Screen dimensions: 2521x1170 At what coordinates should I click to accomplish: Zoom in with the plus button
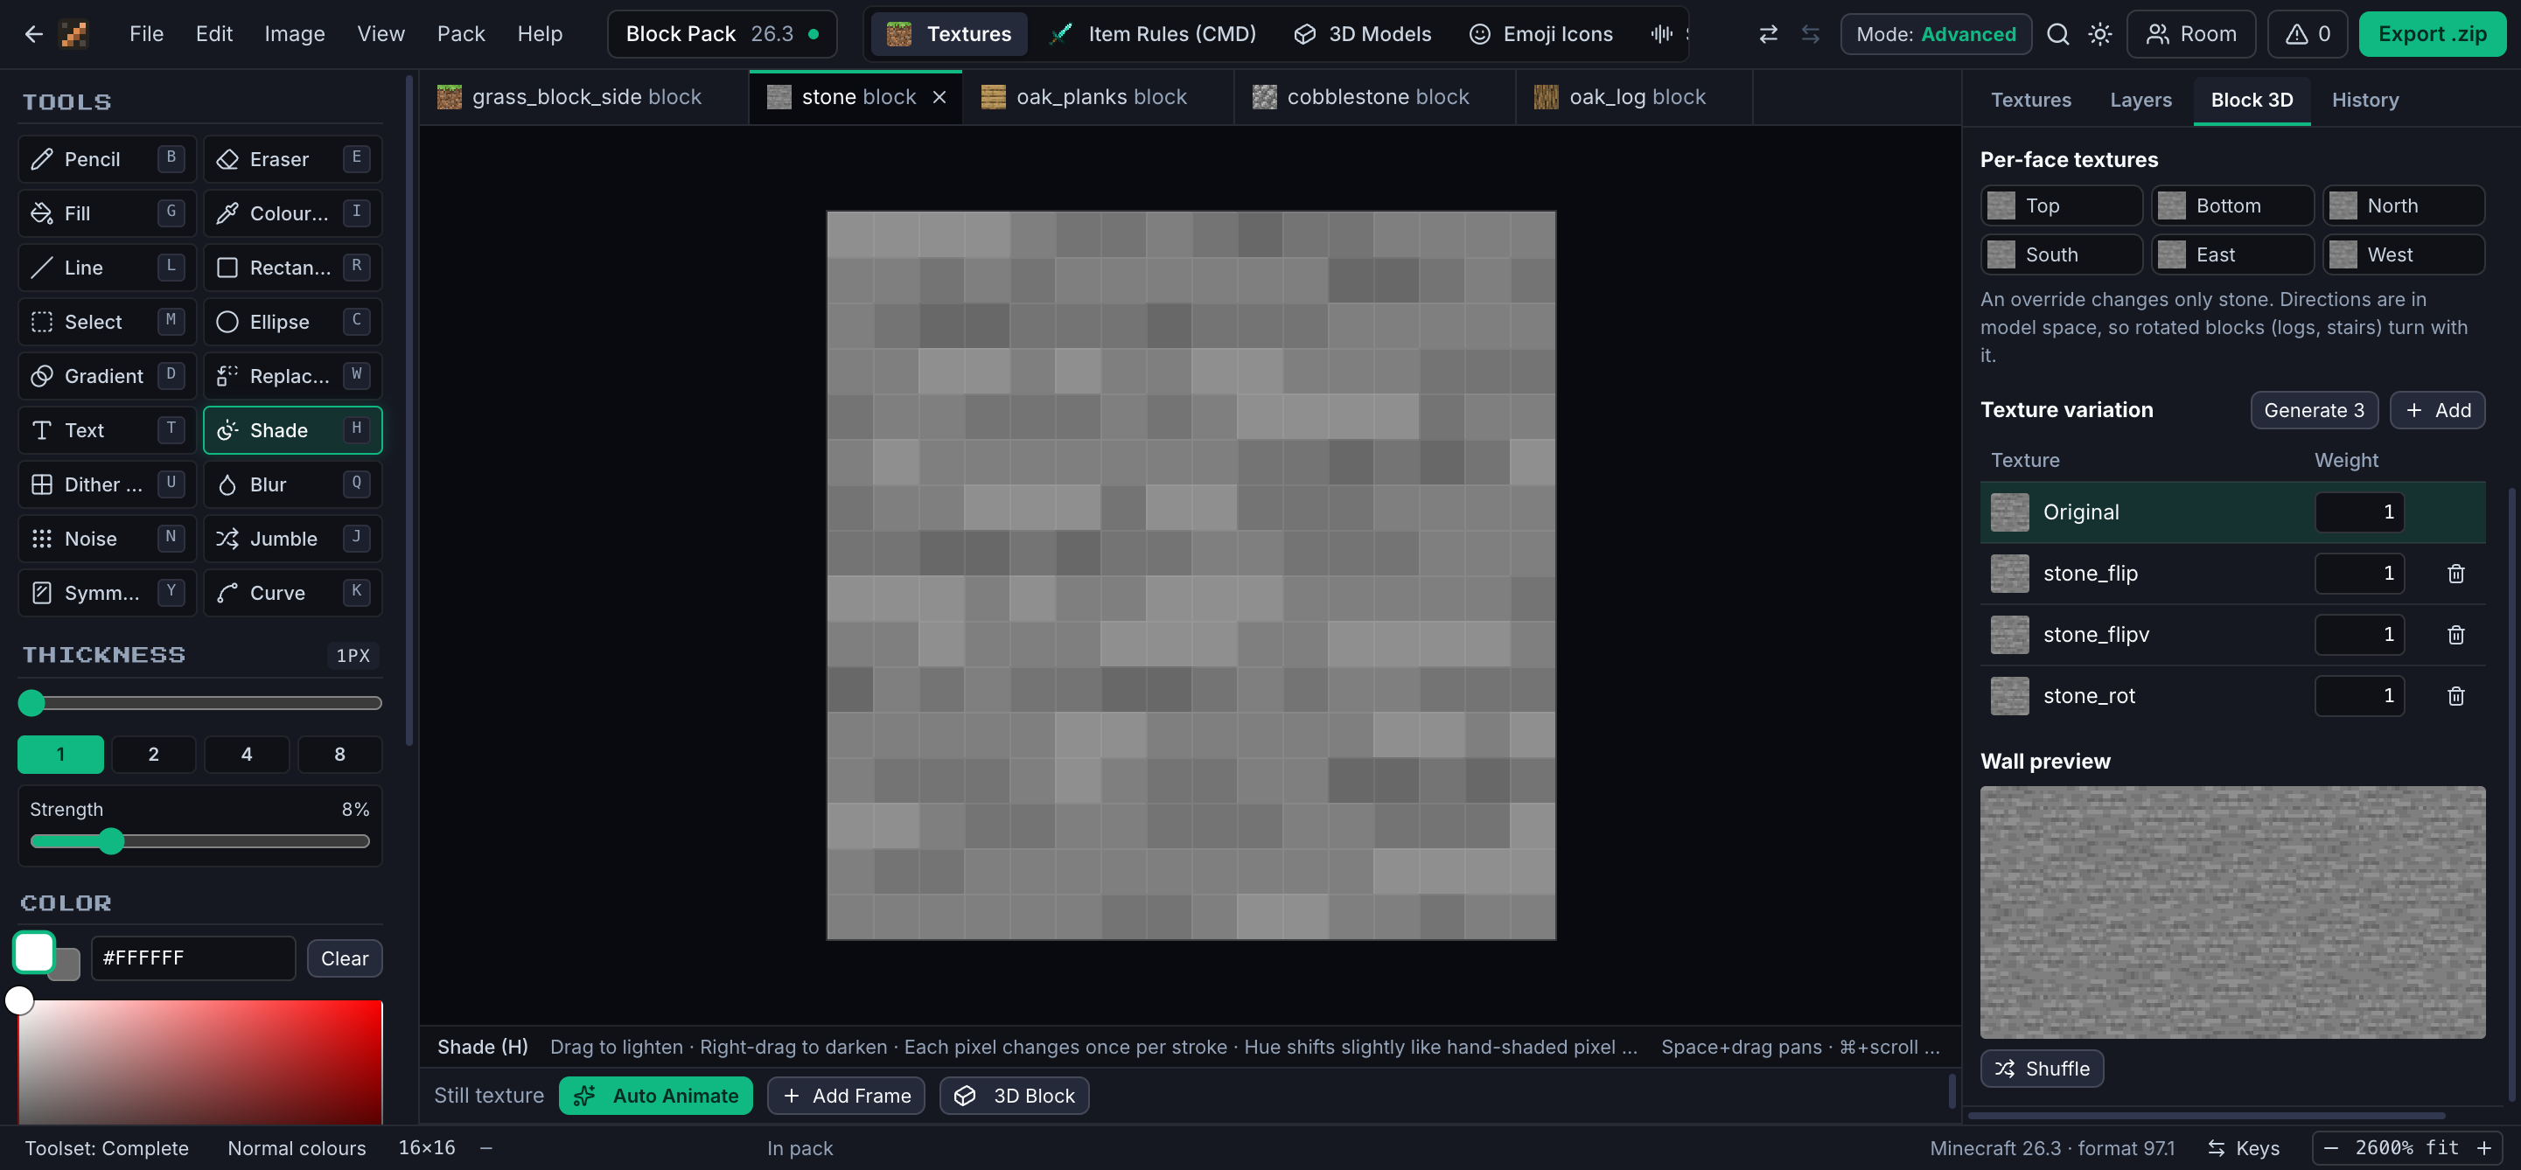[x=2483, y=1147]
